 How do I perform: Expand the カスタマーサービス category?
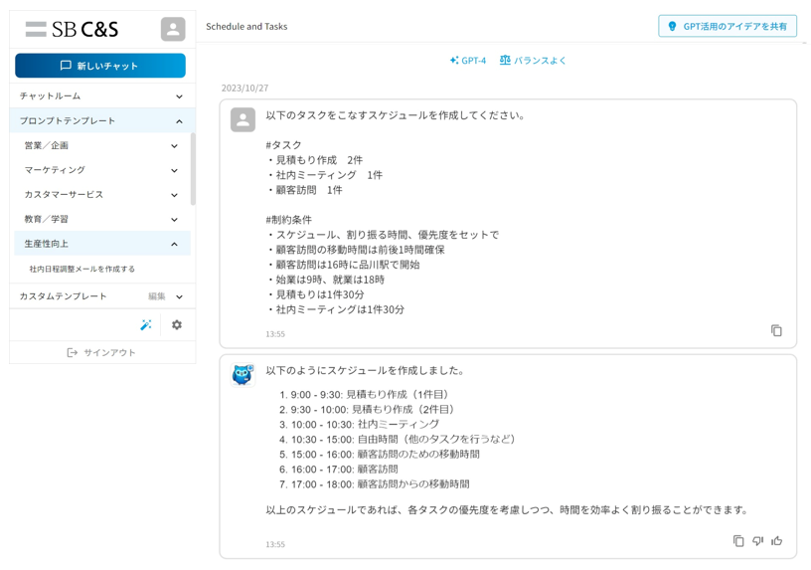(x=102, y=195)
